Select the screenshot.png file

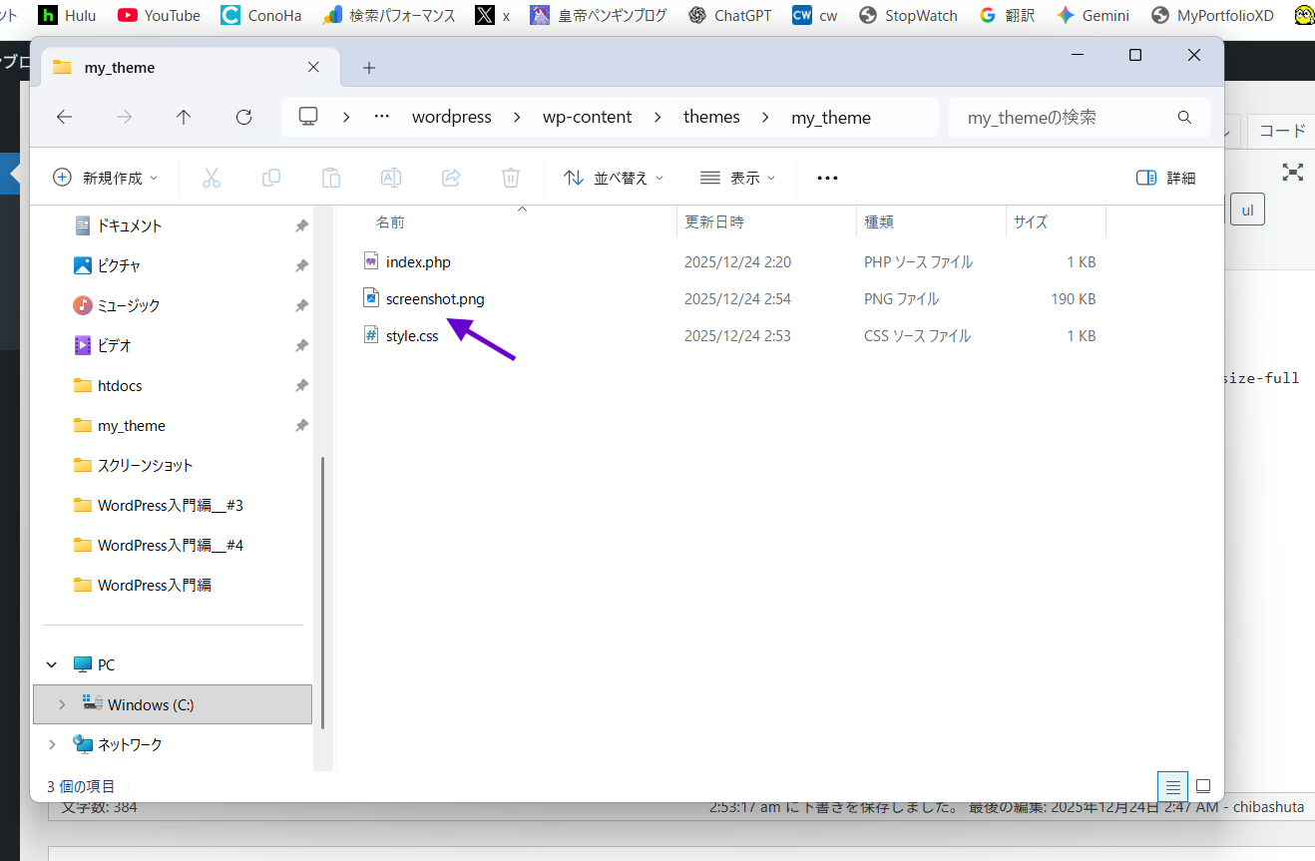(435, 299)
